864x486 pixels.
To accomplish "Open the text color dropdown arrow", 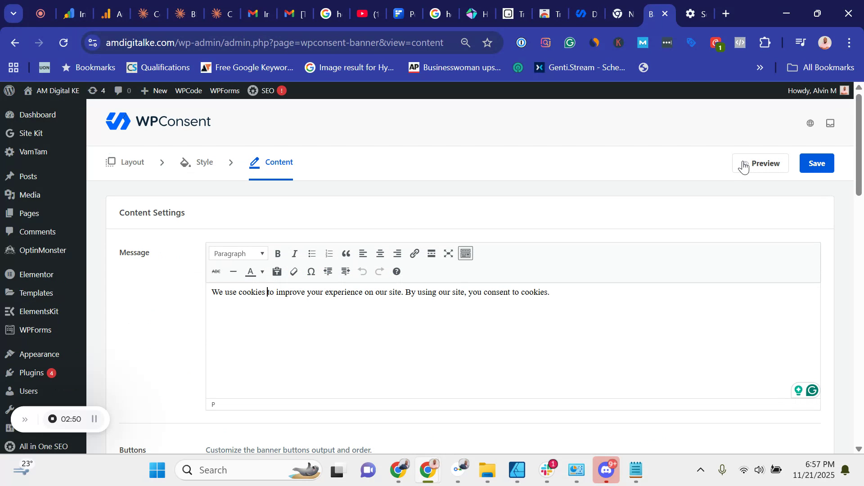I will pyautogui.click(x=262, y=272).
